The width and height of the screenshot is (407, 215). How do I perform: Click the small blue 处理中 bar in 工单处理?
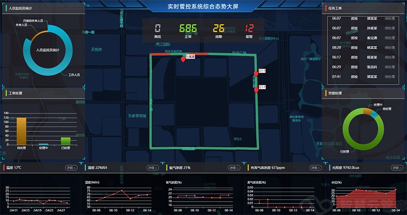click(44, 144)
